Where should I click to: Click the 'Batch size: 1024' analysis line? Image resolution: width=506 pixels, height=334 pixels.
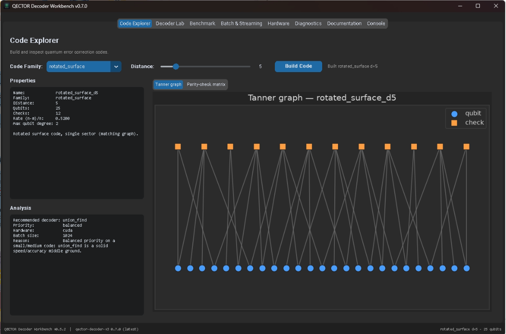tap(43, 236)
